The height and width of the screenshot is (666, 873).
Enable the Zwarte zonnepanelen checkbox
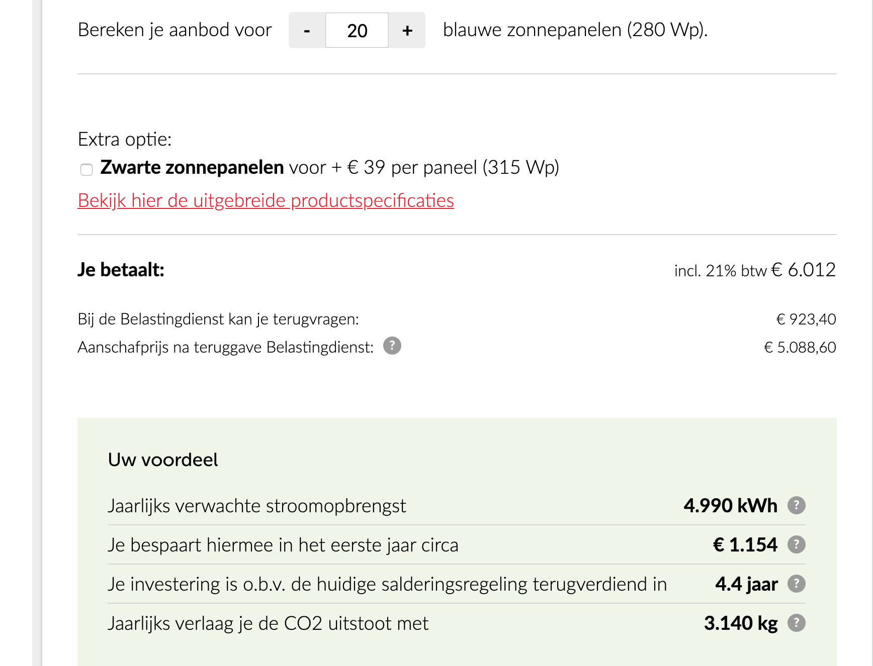click(86, 170)
